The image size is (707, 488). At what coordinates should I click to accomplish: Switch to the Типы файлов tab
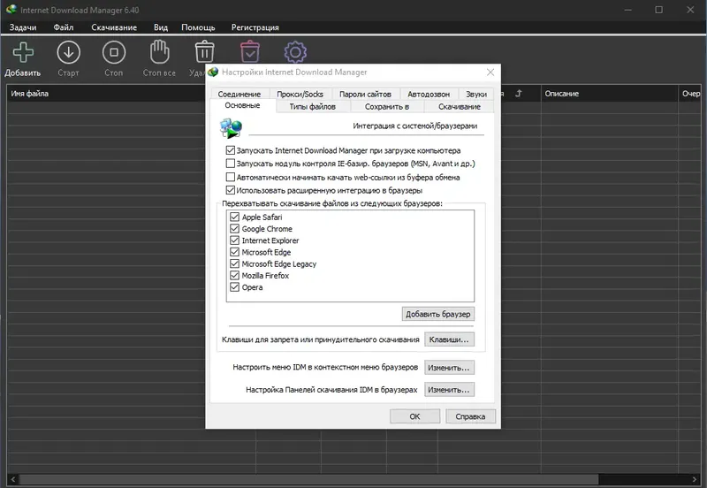[x=313, y=106]
